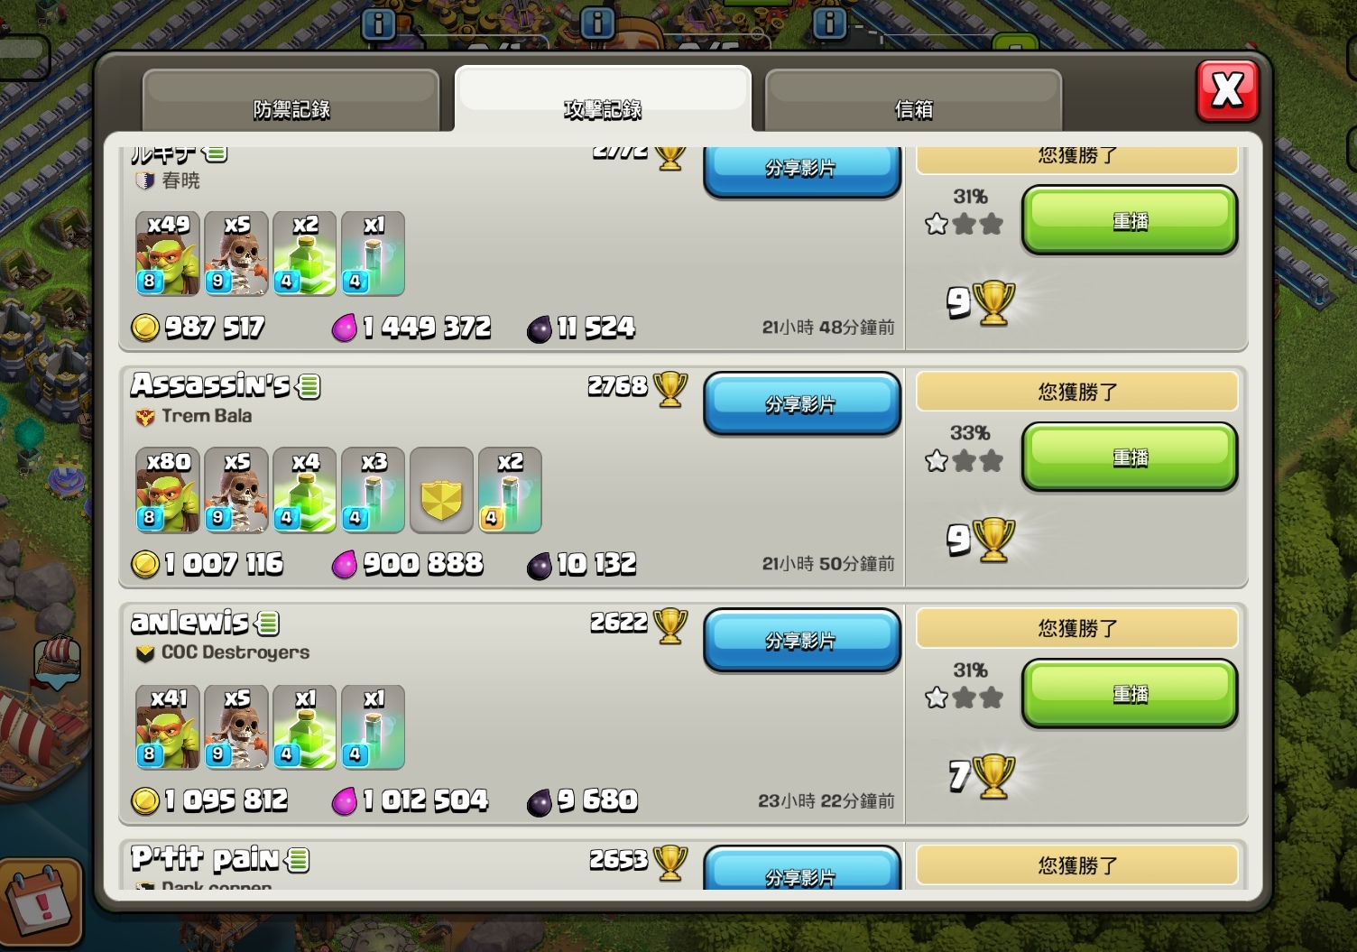
Task: Share the video of the Assassin's attack
Action: click(x=801, y=404)
